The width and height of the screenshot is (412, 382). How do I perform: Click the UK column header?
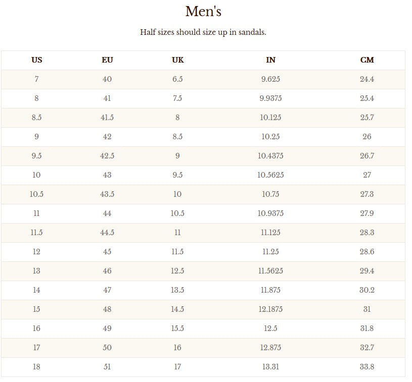[177, 60]
